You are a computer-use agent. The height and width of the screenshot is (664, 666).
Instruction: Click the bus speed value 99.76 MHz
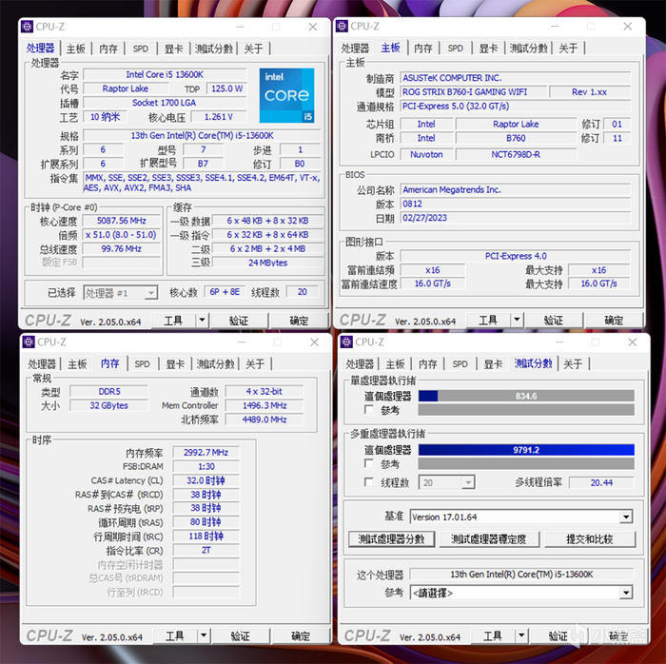[x=122, y=249]
